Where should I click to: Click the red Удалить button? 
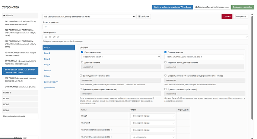(227, 16)
